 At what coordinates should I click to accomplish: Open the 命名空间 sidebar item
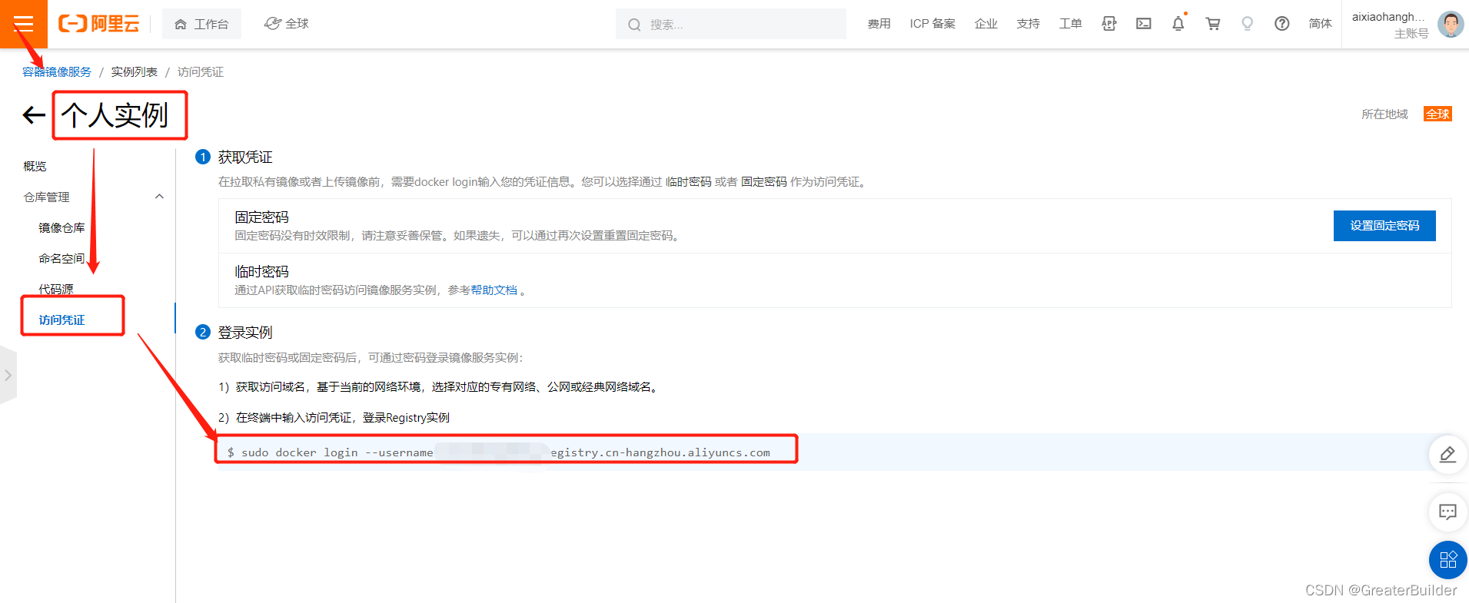click(x=61, y=258)
